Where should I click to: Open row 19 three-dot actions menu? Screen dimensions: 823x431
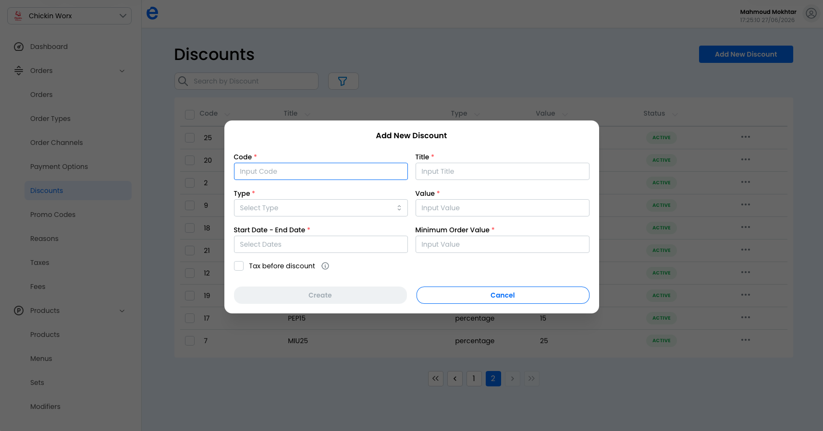[x=745, y=295]
